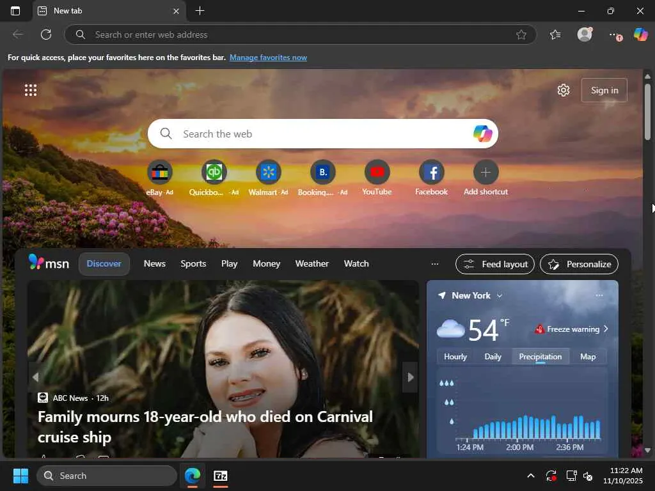655x491 pixels.
Task: Switch weather to Daily view
Action: click(x=493, y=357)
